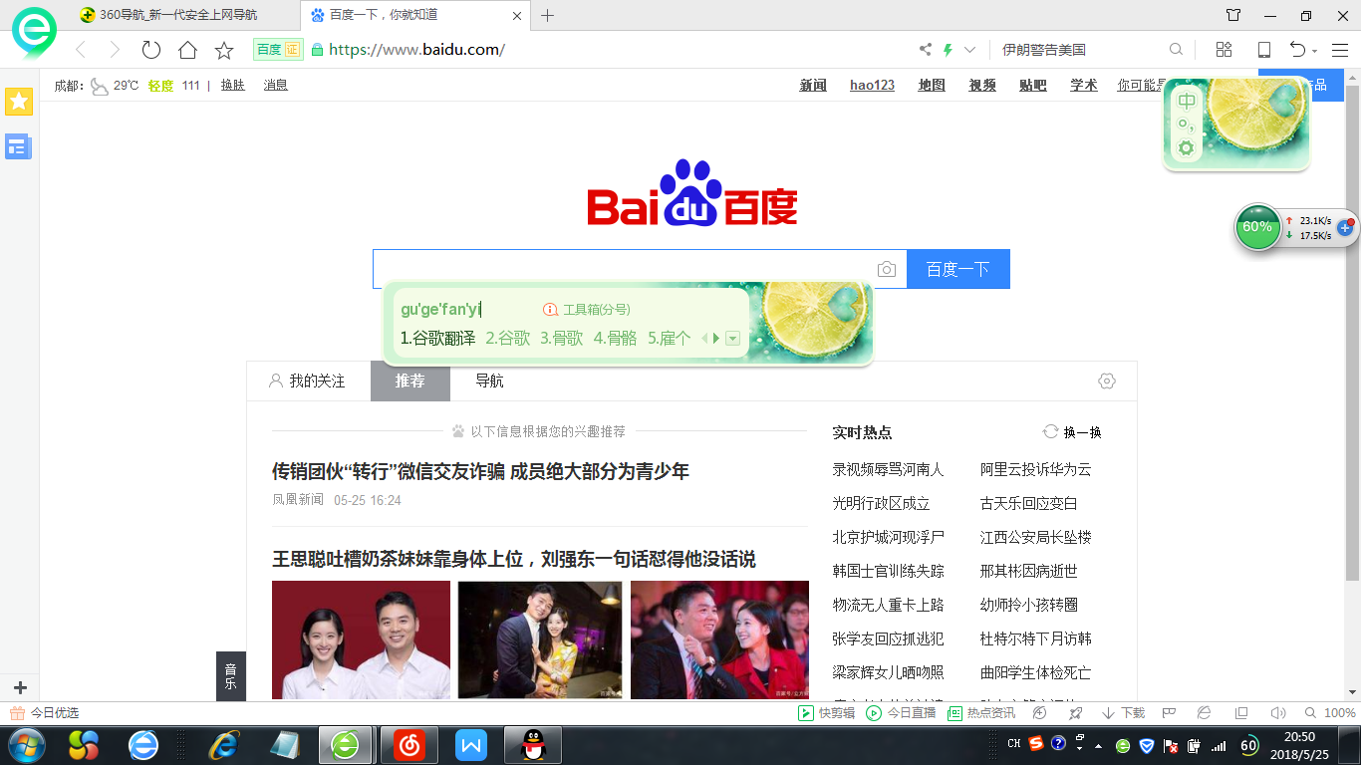The height and width of the screenshot is (765, 1361).
Task: Open the hao123 link
Action: click(872, 85)
